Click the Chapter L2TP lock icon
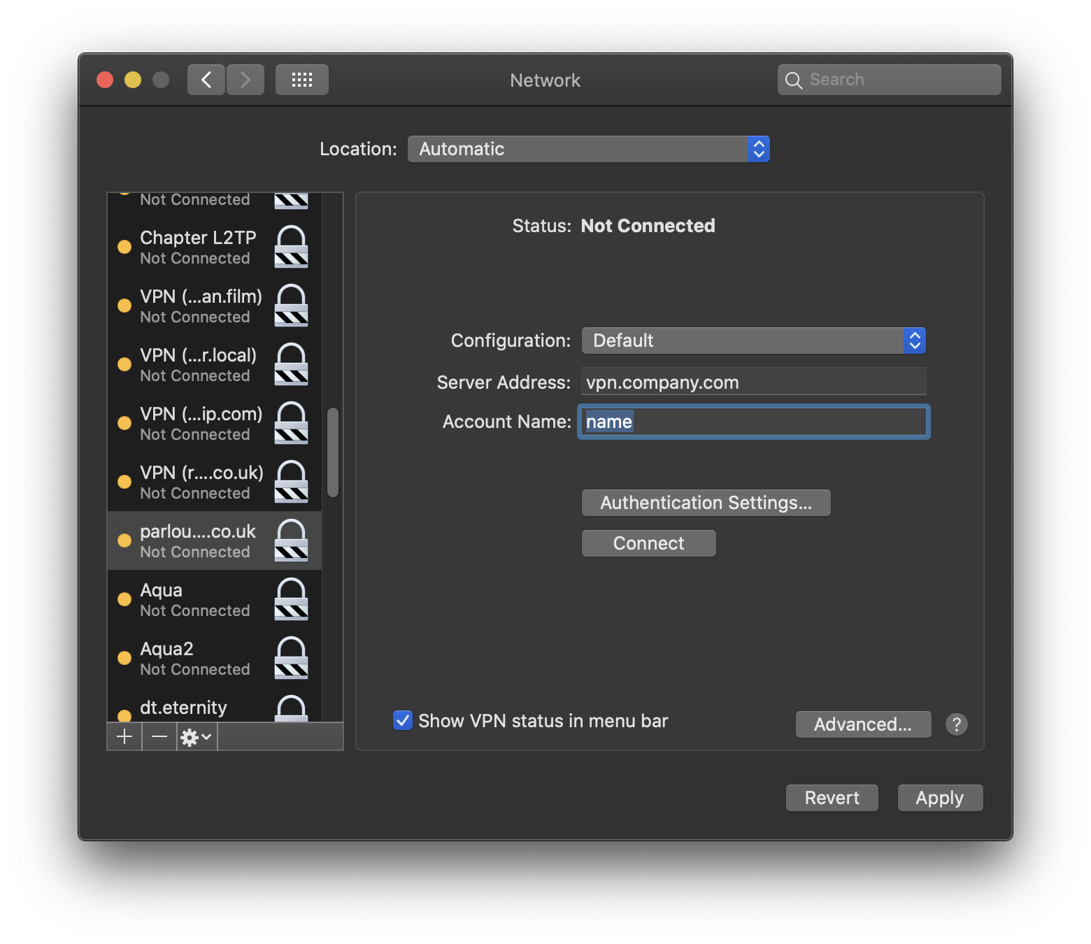Screen dimensions: 1091x944 coord(292,247)
